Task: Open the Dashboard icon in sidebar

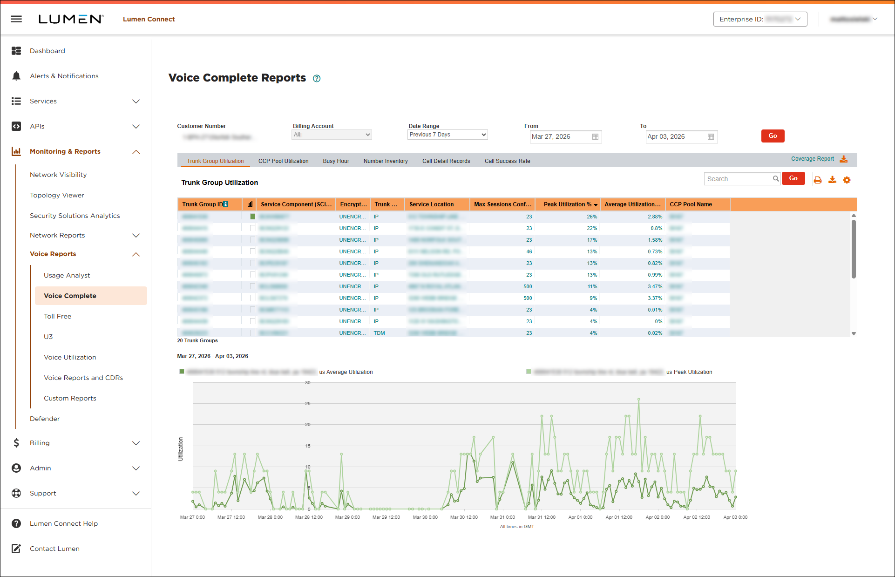Action: pos(16,51)
